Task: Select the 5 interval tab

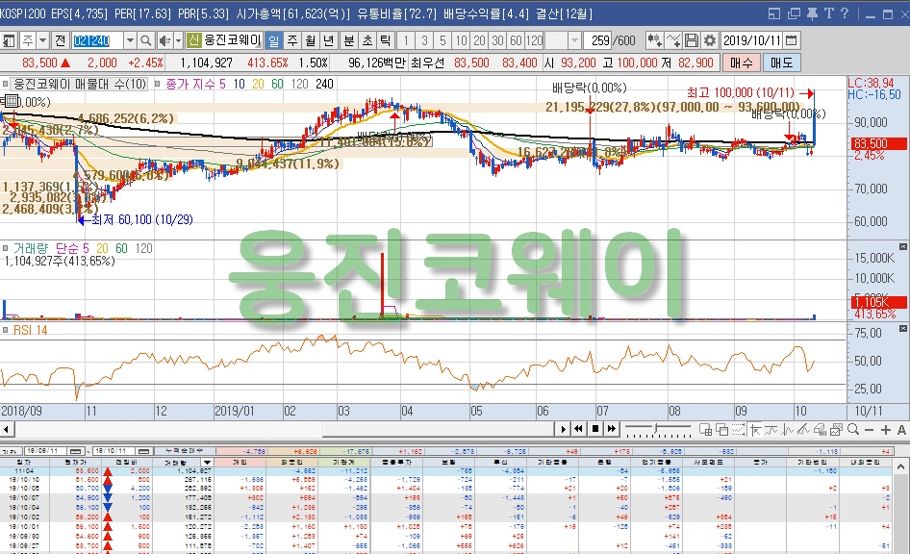Action: (x=442, y=40)
